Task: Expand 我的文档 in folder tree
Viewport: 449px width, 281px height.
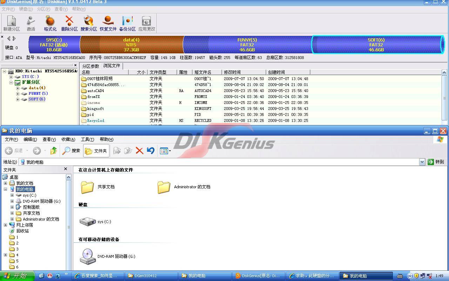Action: [x=5, y=183]
